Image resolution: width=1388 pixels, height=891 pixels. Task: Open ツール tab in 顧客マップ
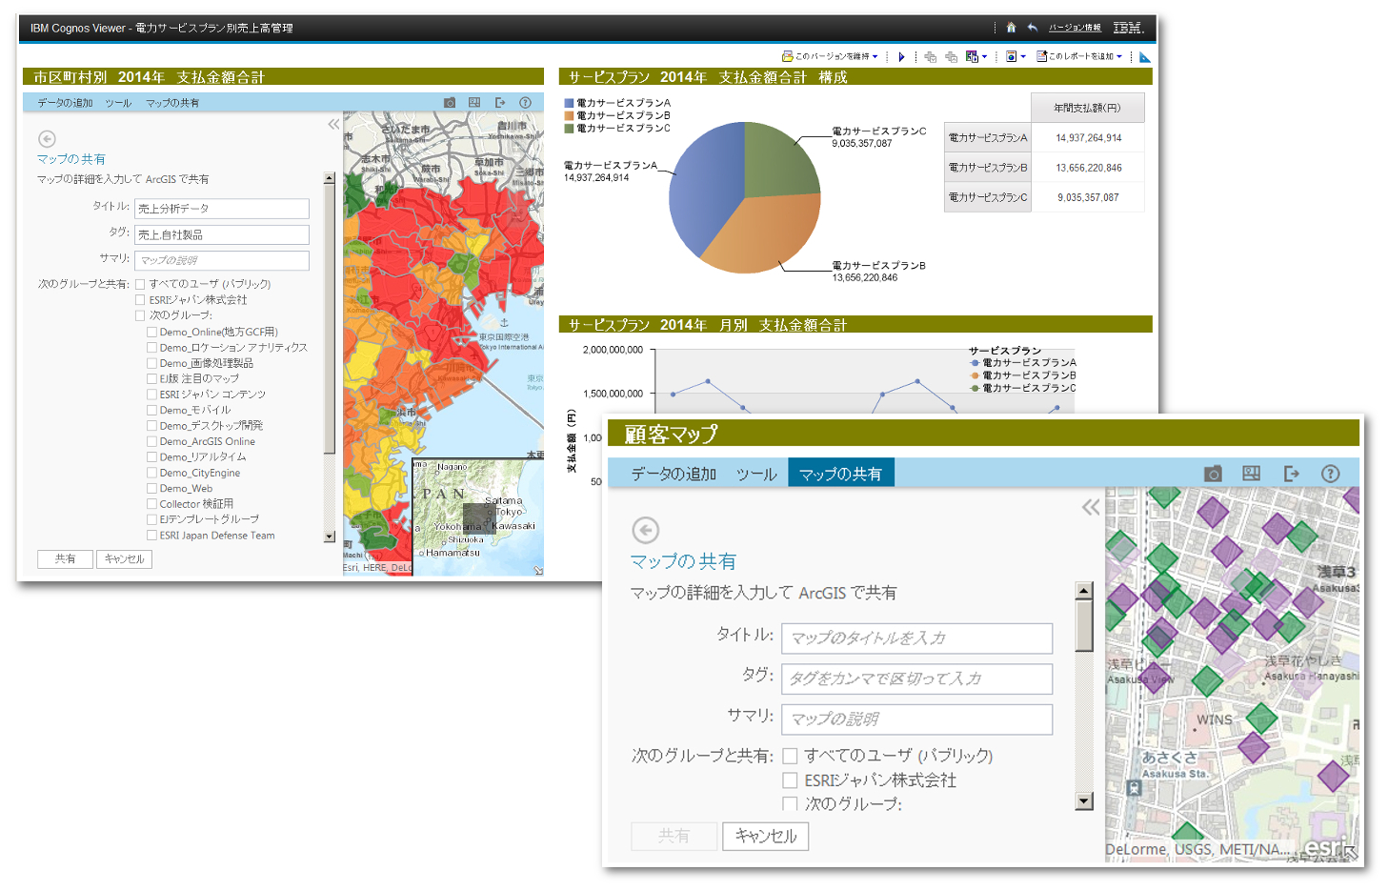756,474
